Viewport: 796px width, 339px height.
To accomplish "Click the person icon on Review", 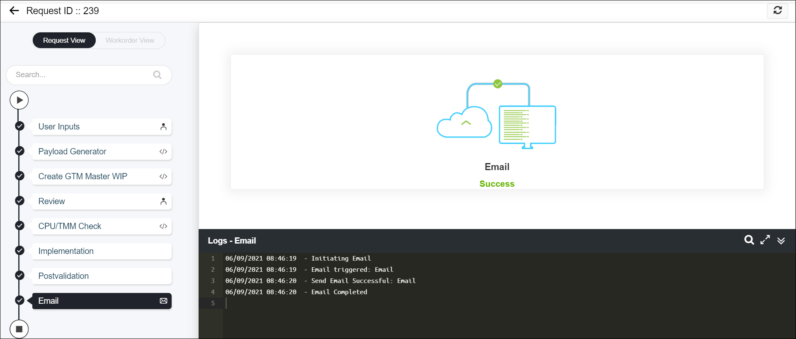I will 163,201.
